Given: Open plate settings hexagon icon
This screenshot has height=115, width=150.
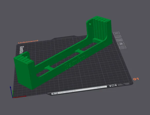Looking at the screenshot, I should click(123, 47).
